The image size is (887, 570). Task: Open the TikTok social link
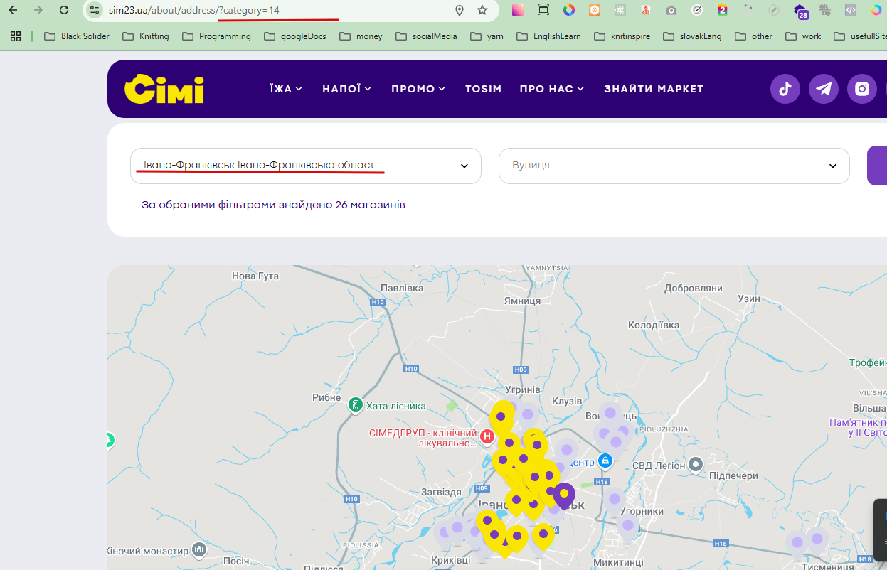[785, 89]
